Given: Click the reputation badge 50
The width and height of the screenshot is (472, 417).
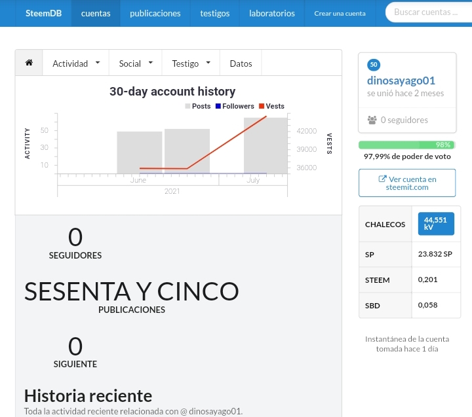Looking at the screenshot, I should point(374,65).
